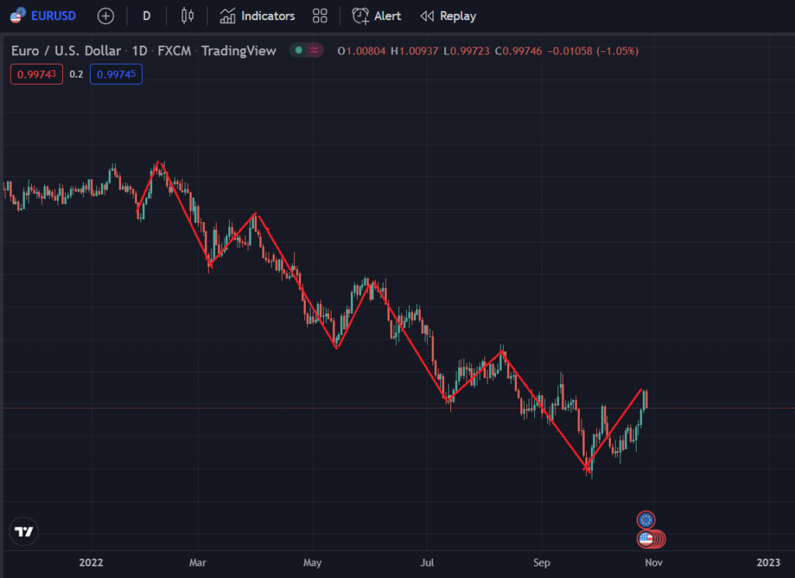Click the layout grid icon beside Indicators
This screenshot has width=795, height=578.
tap(319, 16)
